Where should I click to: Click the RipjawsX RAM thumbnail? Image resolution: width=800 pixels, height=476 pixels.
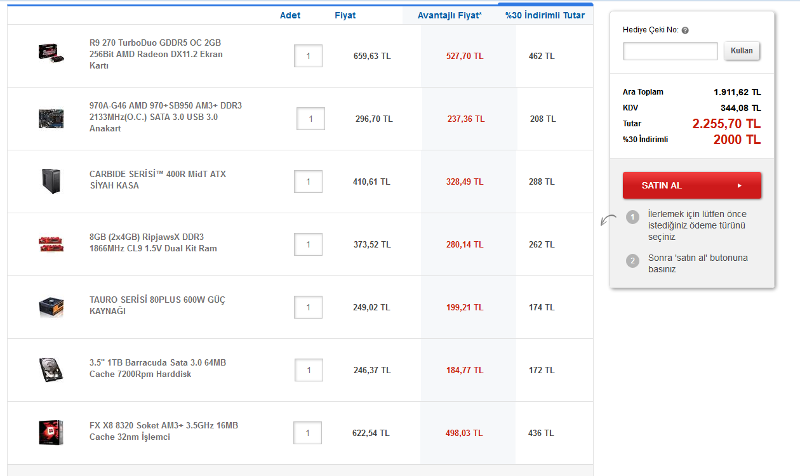tap(51, 244)
